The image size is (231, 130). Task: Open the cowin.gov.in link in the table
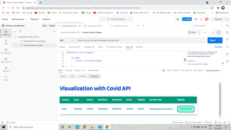click(x=161, y=109)
